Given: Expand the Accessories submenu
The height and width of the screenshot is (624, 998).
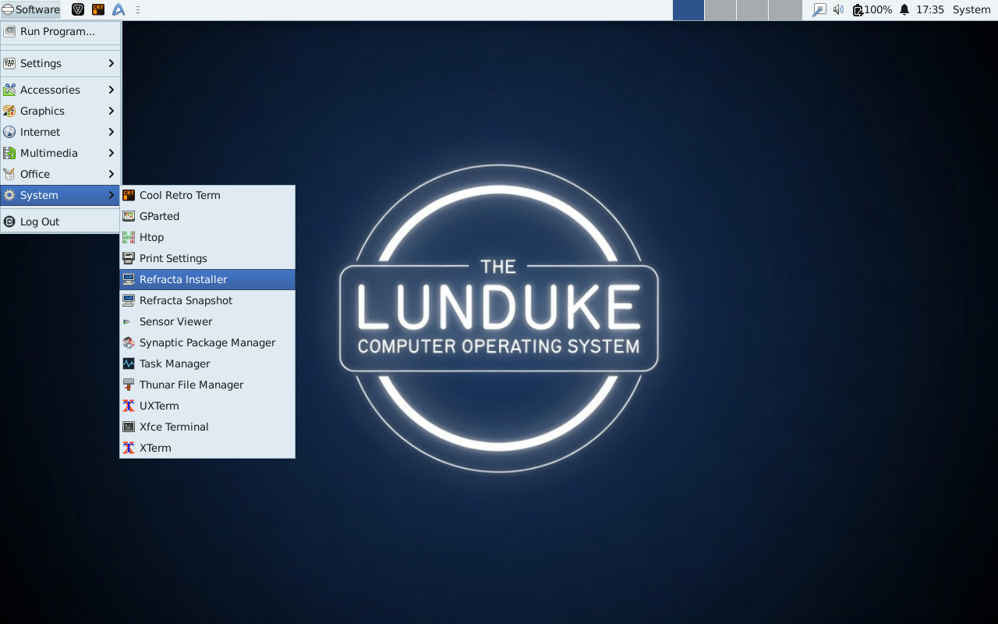Looking at the screenshot, I should tap(60, 90).
